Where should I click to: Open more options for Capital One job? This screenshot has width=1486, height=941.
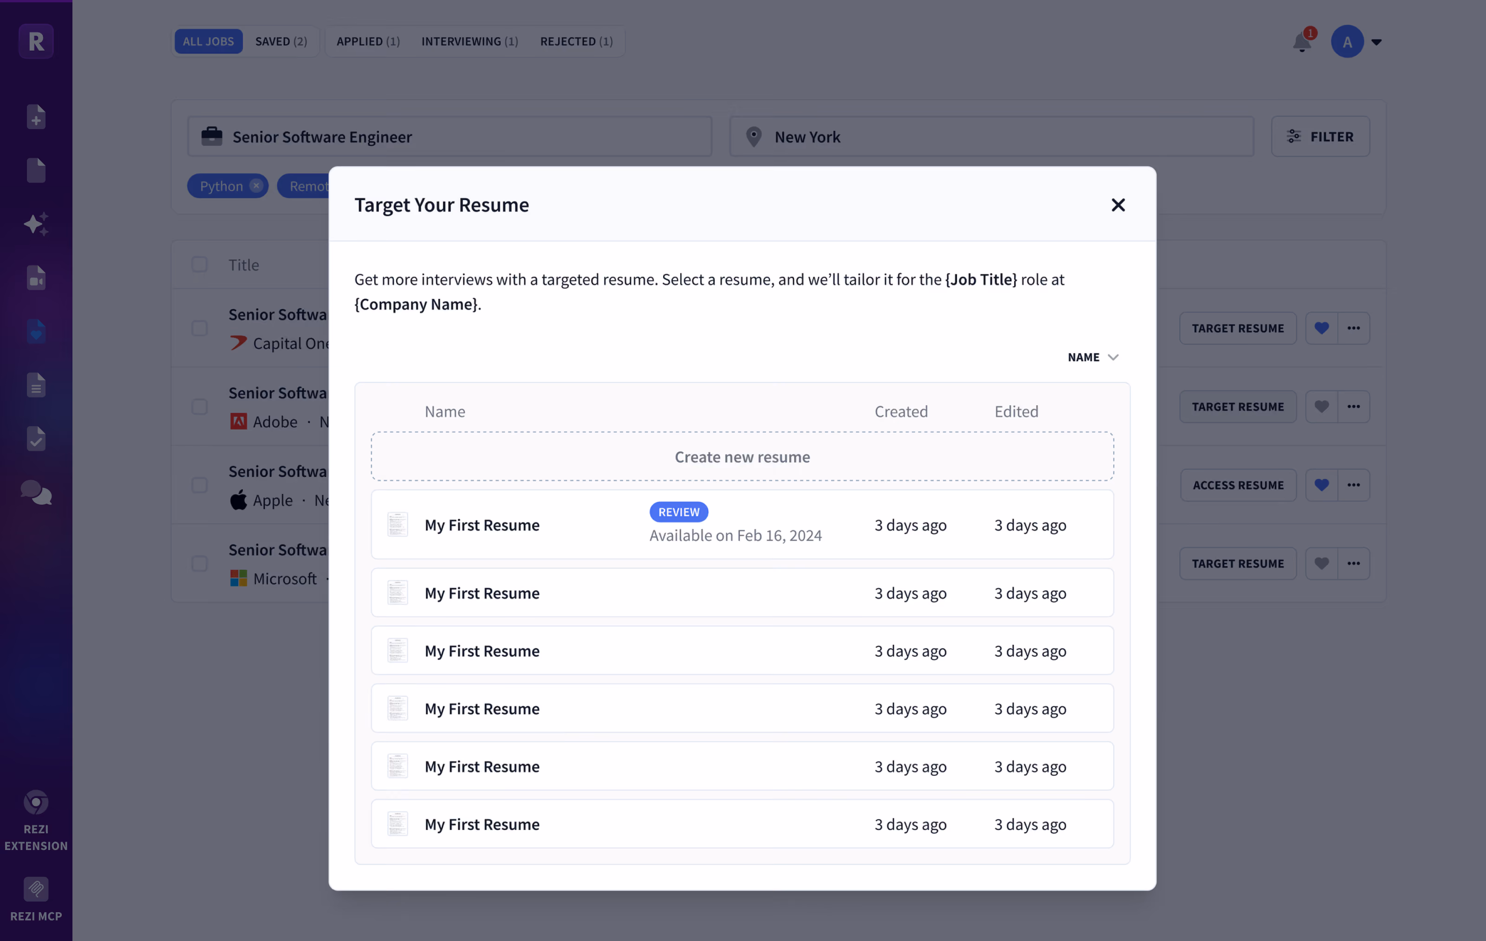[x=1354, y=328]
